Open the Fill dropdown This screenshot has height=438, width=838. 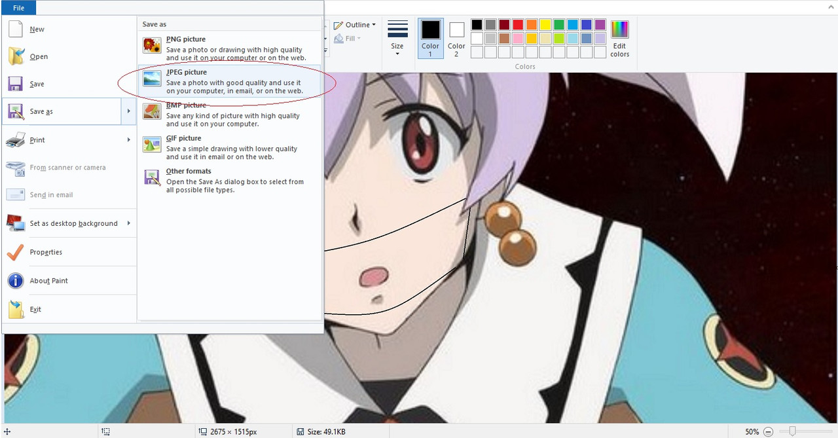pos(348,39)
